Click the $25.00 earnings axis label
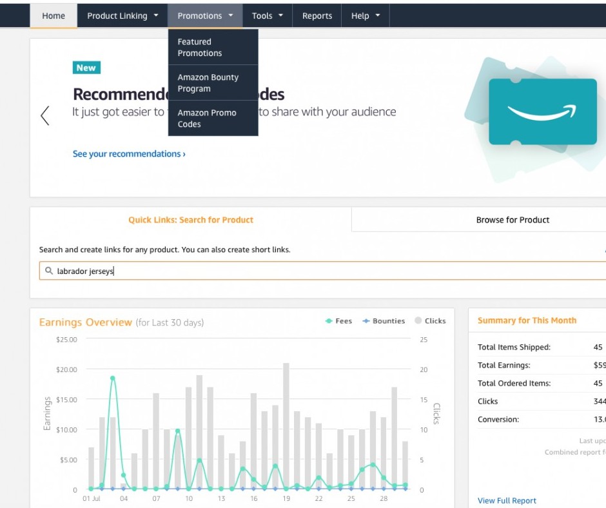 (x=66, y=340)
